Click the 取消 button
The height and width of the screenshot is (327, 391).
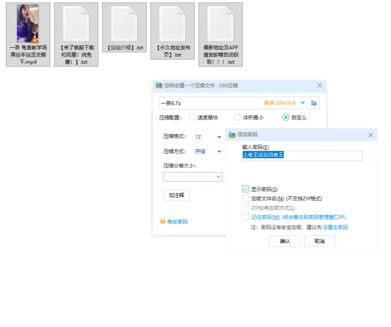[320, 241]
